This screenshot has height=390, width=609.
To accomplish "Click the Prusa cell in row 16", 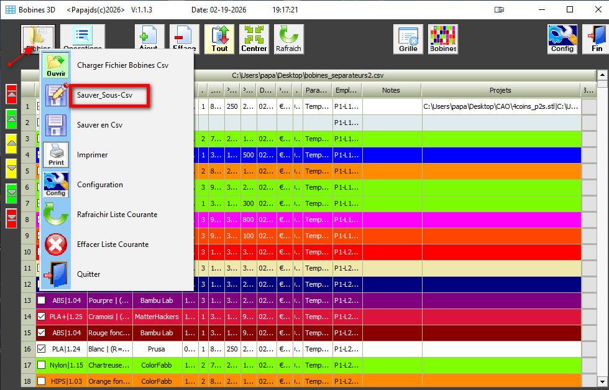I will click(157, 349).
